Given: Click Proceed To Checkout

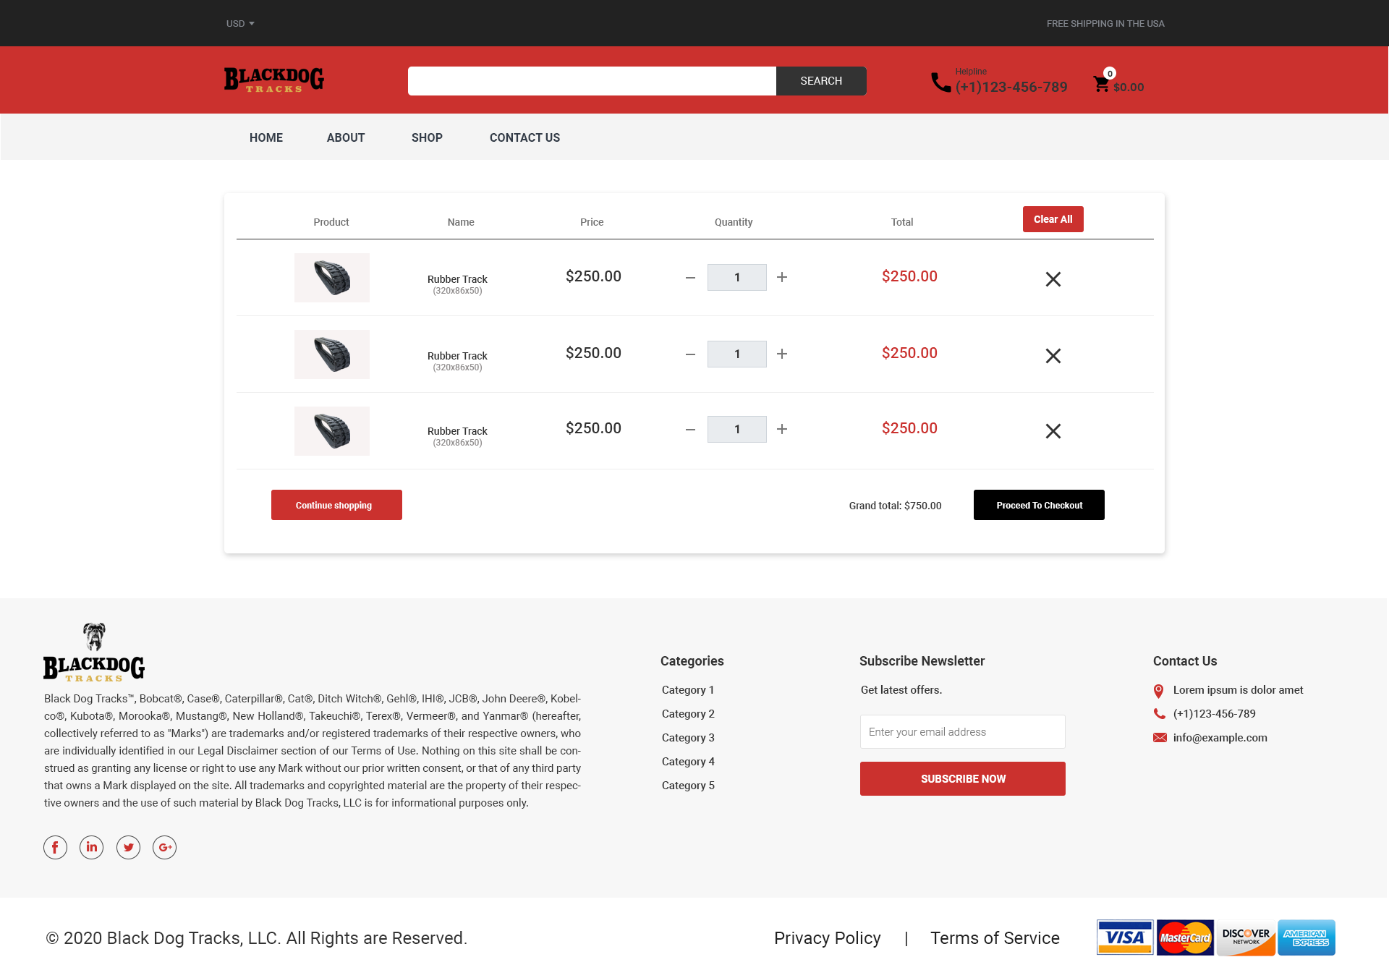Looking at the screenshot, I should 1039,505.
